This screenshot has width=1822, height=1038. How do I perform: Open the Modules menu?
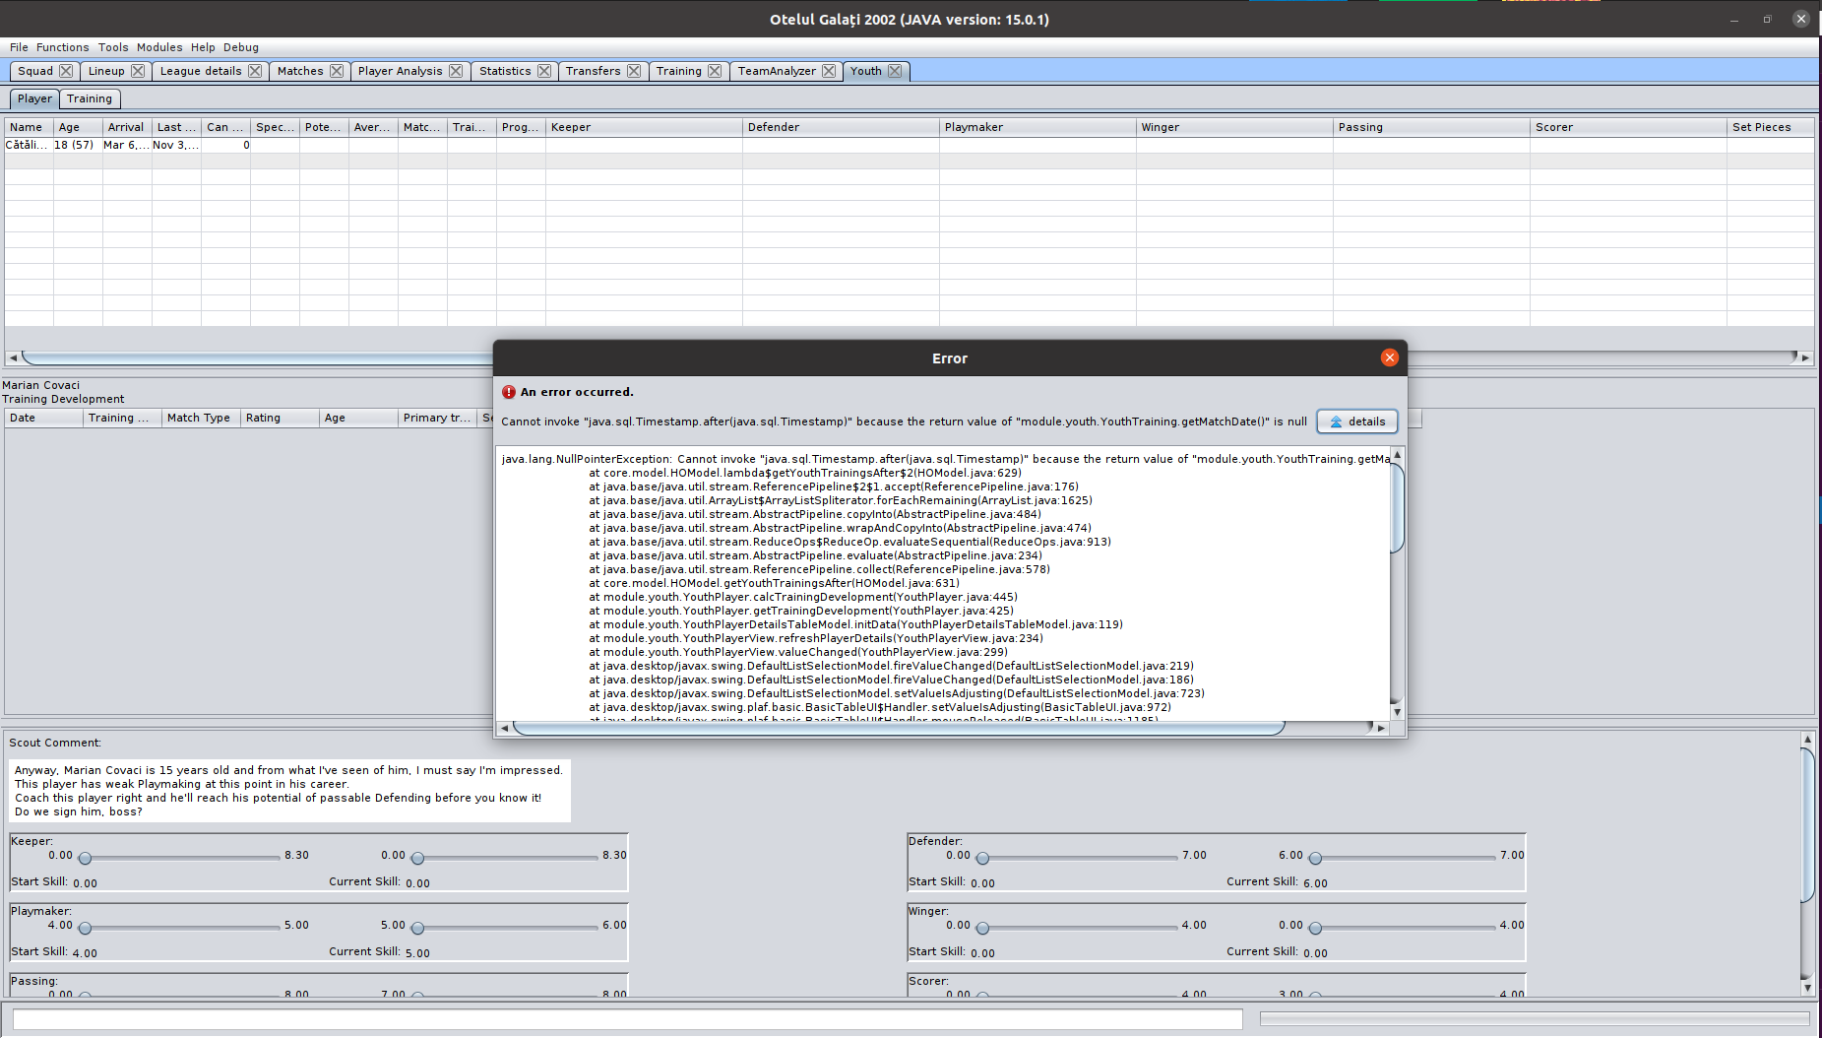(x=159, y=46)
